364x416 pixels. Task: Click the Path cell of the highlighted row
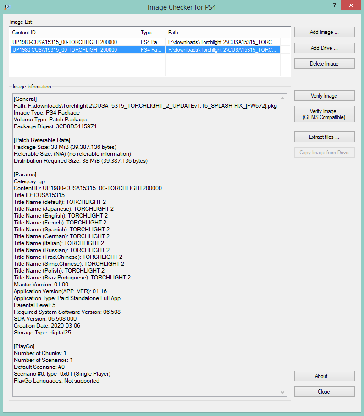click(x=223, y=49)
